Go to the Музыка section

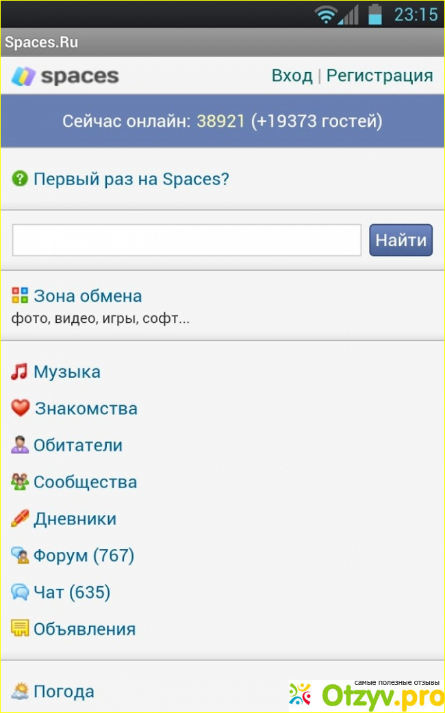[x=67, y=372]
